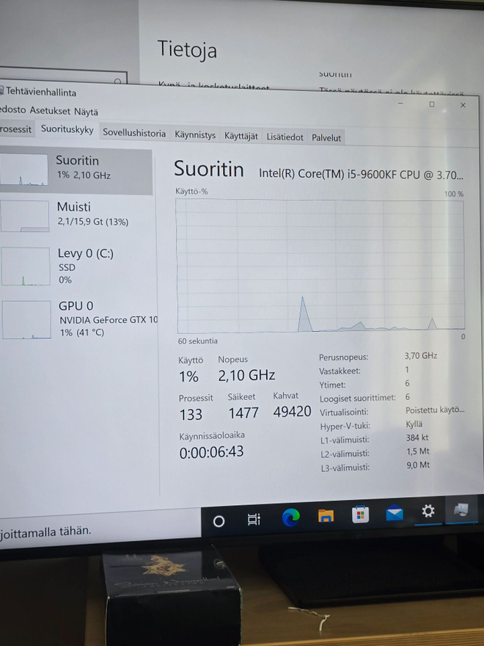Minimize the Task Manager window

click(x=400, y=103)
